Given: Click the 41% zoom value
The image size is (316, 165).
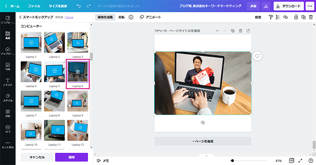Looking at the screenshot, I should click(279, 161).
